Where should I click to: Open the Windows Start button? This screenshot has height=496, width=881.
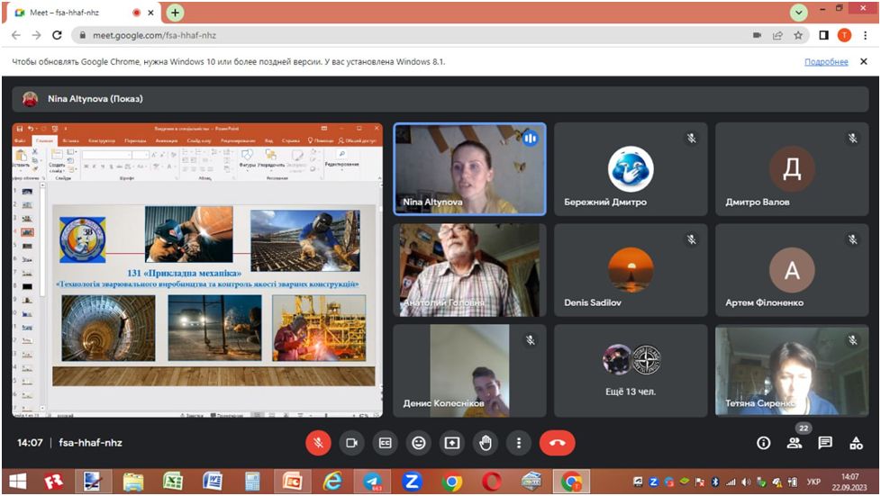[17, 482]
